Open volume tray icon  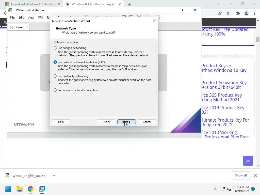(229, 189)
